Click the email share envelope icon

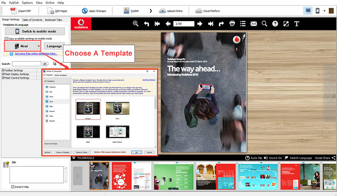254,24
